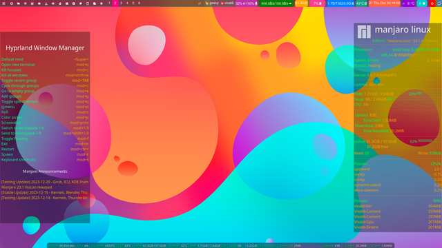The height and width of the screenshot is (248, 442).
Task: Open the Grub, ICU, KDE Testing Update announcement
Action: pos(45,182)
